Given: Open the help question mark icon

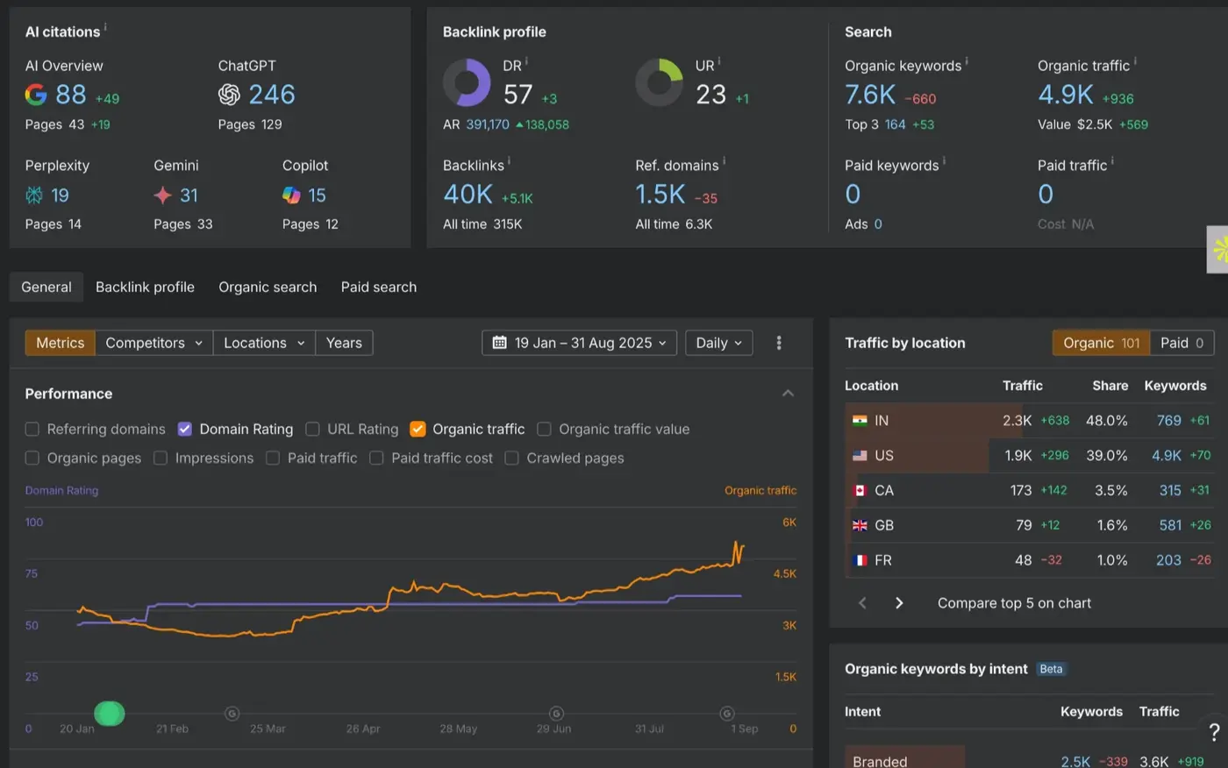Looking at the screenshot, I should tap(1214, 733).
